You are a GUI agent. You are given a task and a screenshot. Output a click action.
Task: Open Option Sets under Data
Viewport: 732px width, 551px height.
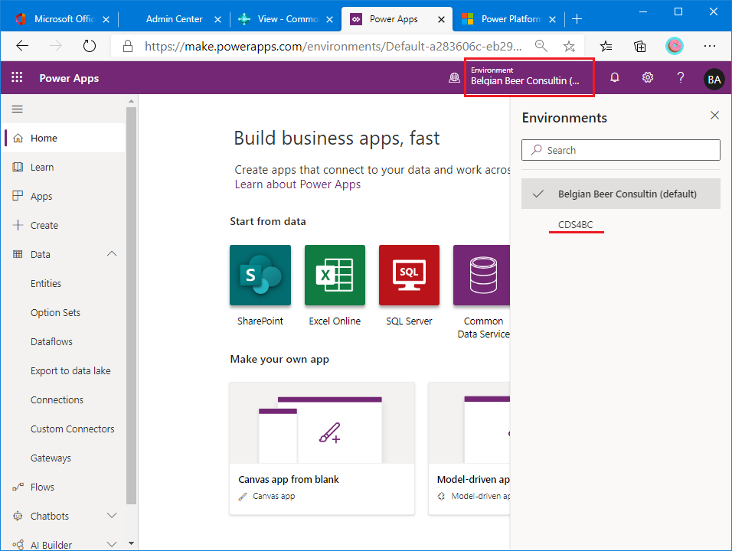(55, 312)
